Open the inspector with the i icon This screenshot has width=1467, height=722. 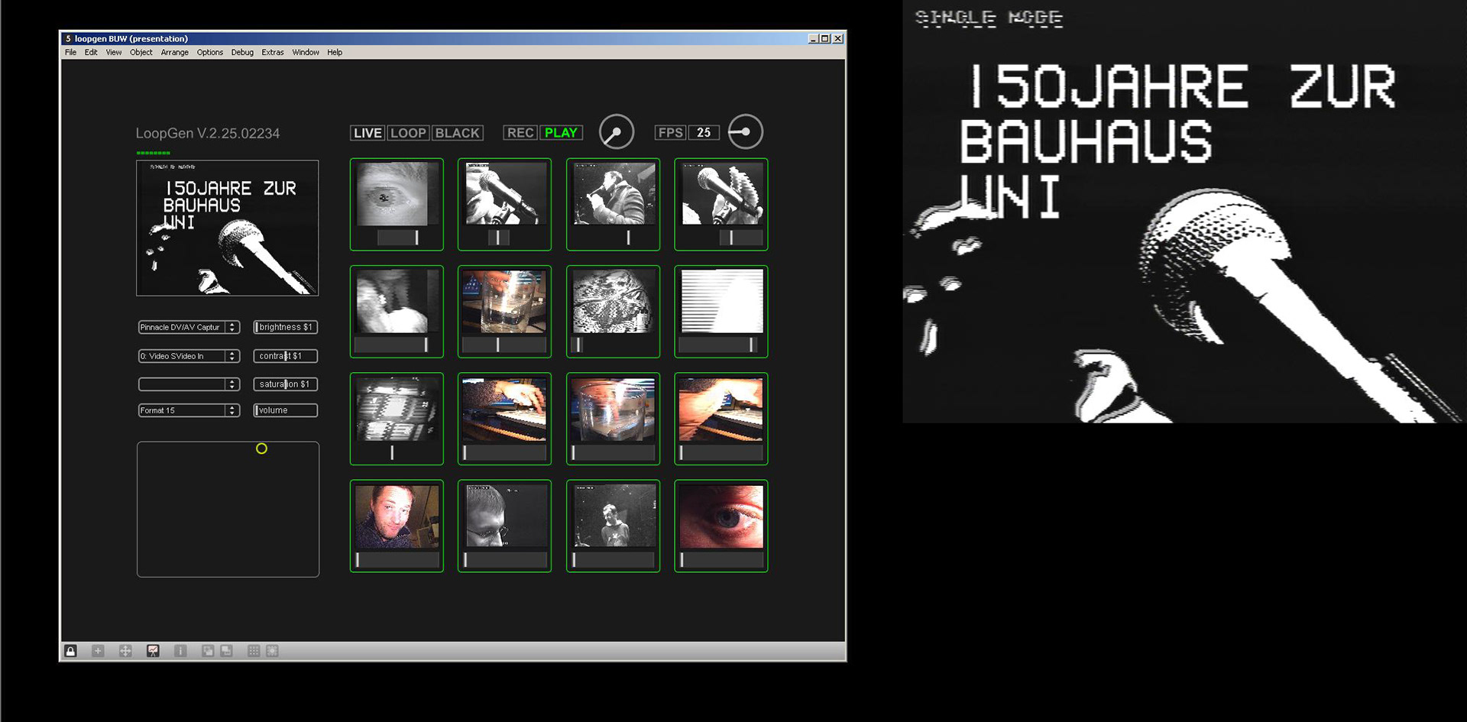180,651
